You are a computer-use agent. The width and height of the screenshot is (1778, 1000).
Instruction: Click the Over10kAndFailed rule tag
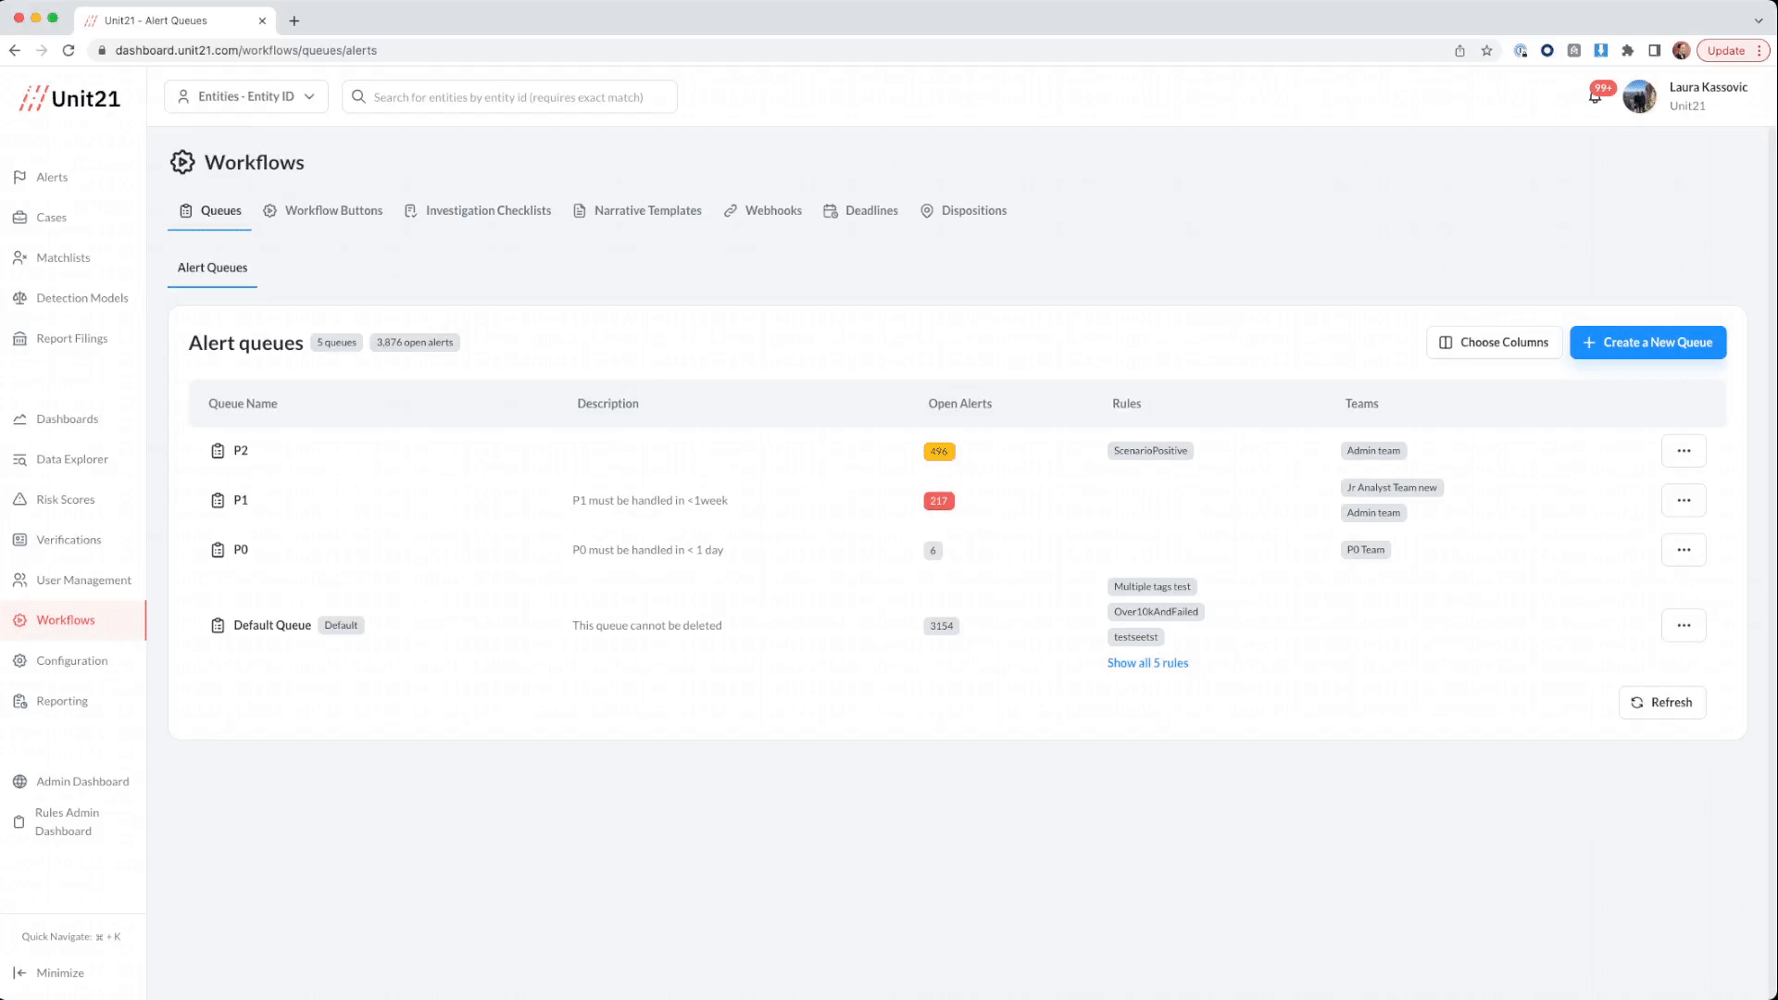pyautogui.click(x=1156, y=612)
